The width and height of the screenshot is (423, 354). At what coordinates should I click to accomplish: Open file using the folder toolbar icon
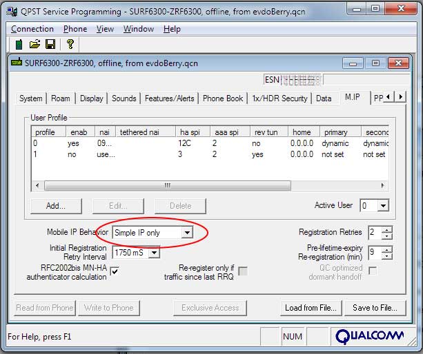pos(35,44)
